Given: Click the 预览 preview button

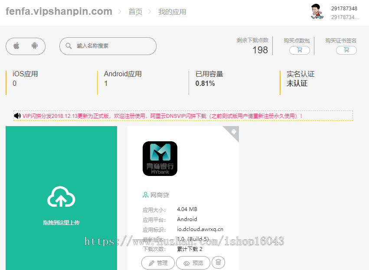Looking at the screenshot, I should click(193, 263).
